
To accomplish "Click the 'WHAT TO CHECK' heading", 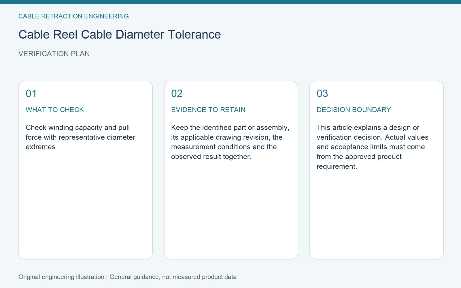I will [x=55, y=110].
